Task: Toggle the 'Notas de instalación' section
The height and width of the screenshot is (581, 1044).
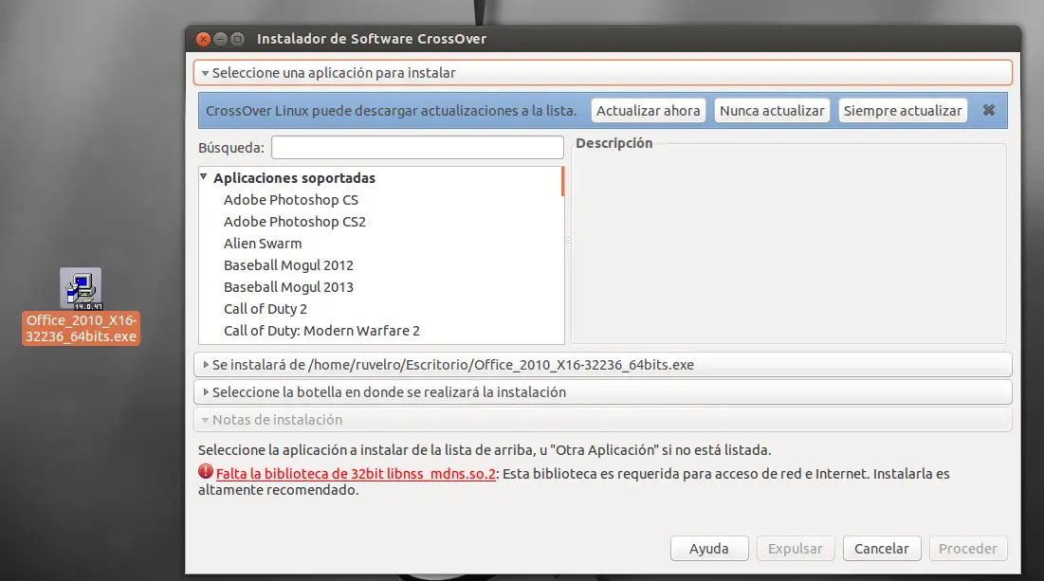Action: 602,419
